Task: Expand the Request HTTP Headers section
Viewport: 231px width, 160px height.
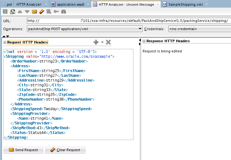Action: (x=5, y=43)
